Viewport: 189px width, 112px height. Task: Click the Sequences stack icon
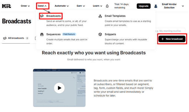(x=42, y=34)
